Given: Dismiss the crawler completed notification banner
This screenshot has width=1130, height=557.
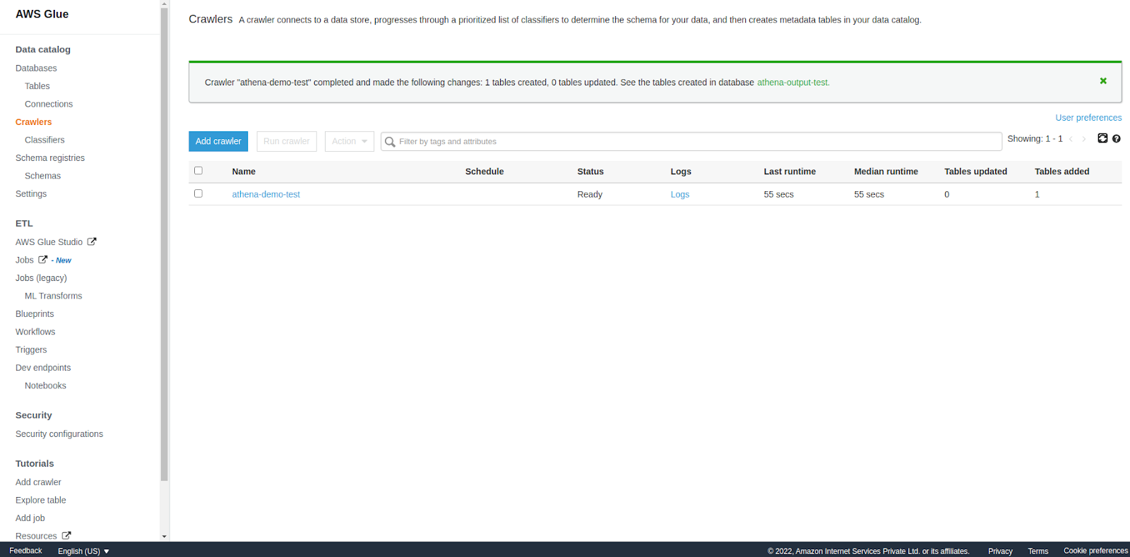Looking at the screenshot, I should [x=1103, y=81].
